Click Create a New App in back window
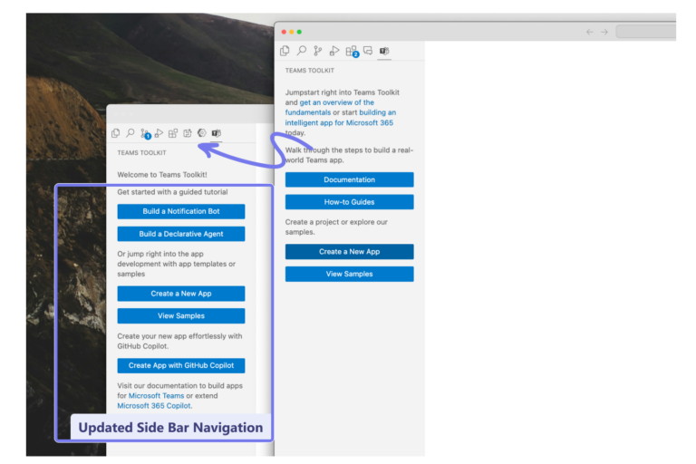The height and width of the screenshot is (464, 696). pos(181,294)
